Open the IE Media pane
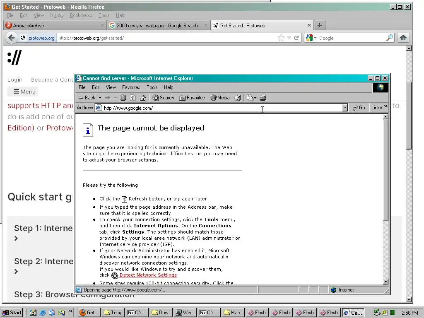Viewport: 424px width, 318px height. pos(220,98)
